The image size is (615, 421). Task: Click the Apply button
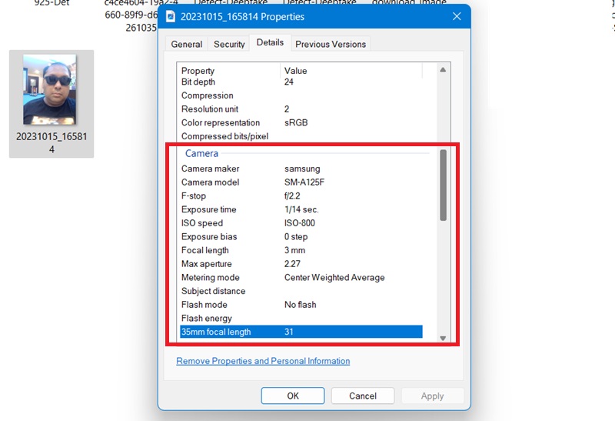click(x=432, y=396)
